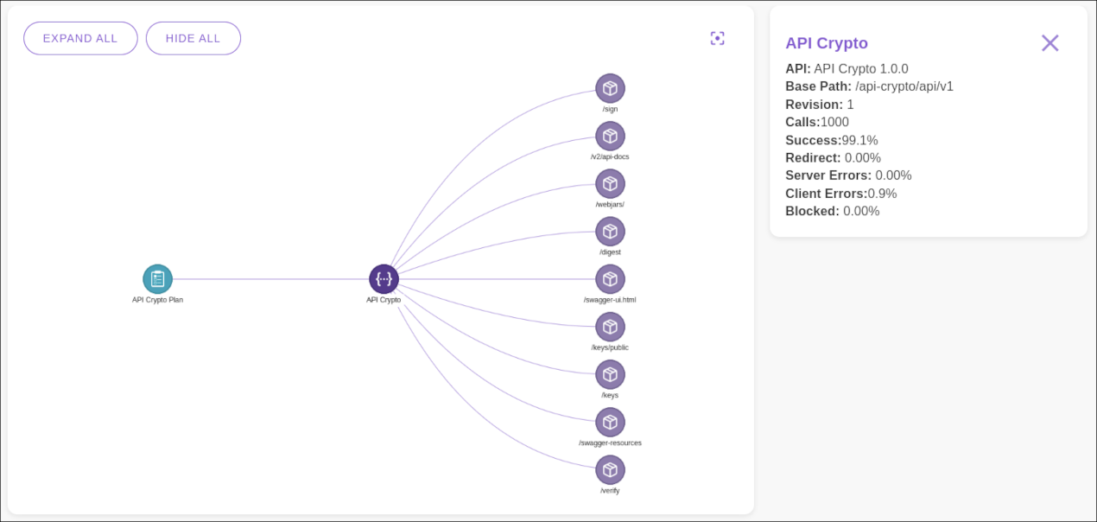Click the HIDE ALL button
The height and width of the screenshot is (522, 1097).
click(193, 38)
